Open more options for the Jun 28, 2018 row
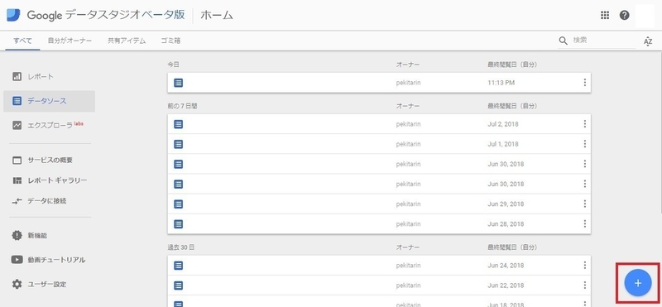This screenshot has width=662, height=307. pyautogui.click(x=585, y=223)
